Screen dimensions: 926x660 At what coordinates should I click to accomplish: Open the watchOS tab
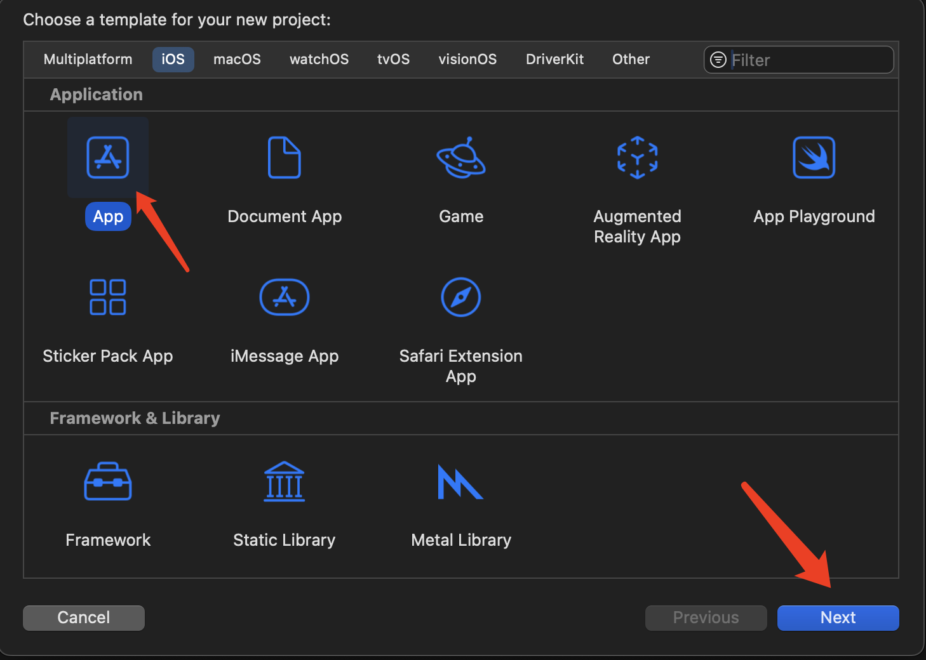319,59
